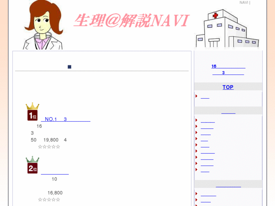275x206 pixels.
Task: Open sidebar link beginning with '16'
Action: (228, 66)
